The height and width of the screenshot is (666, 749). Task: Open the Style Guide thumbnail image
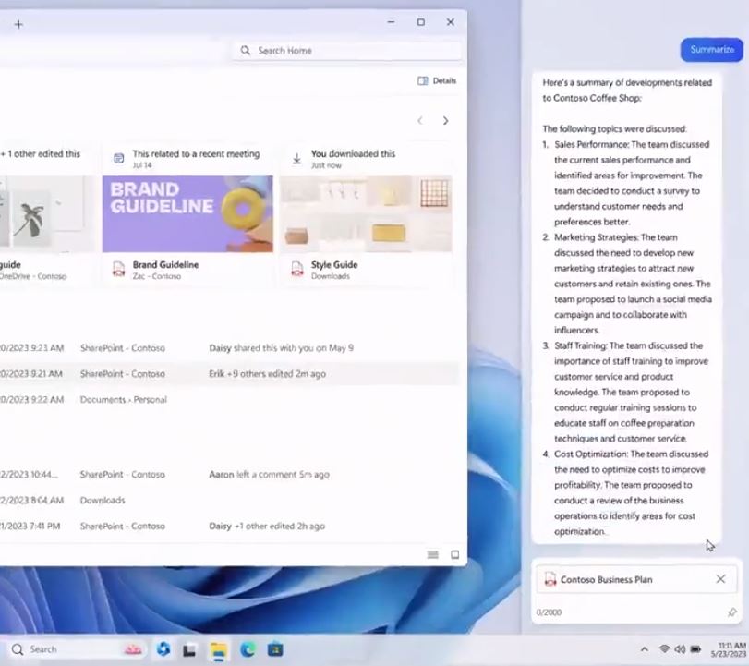pyautogui.click(x=366, y=213)
